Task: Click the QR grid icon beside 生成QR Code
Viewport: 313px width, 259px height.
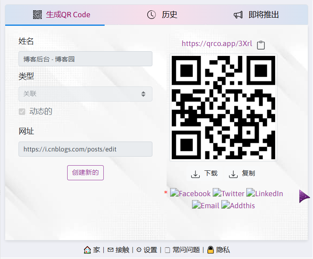Action: (x=37, y=15)
